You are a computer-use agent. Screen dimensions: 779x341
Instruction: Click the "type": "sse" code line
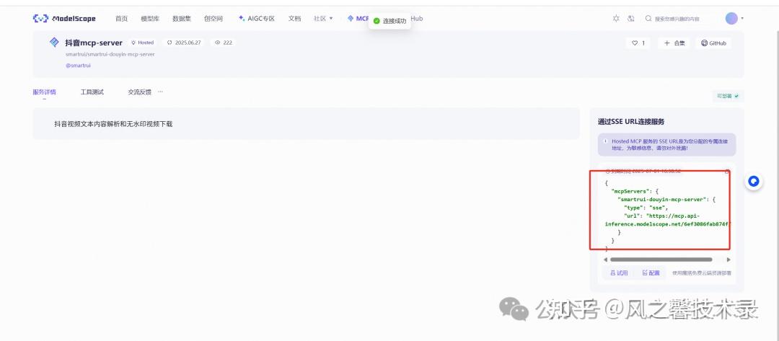click(x=646, y=208)
